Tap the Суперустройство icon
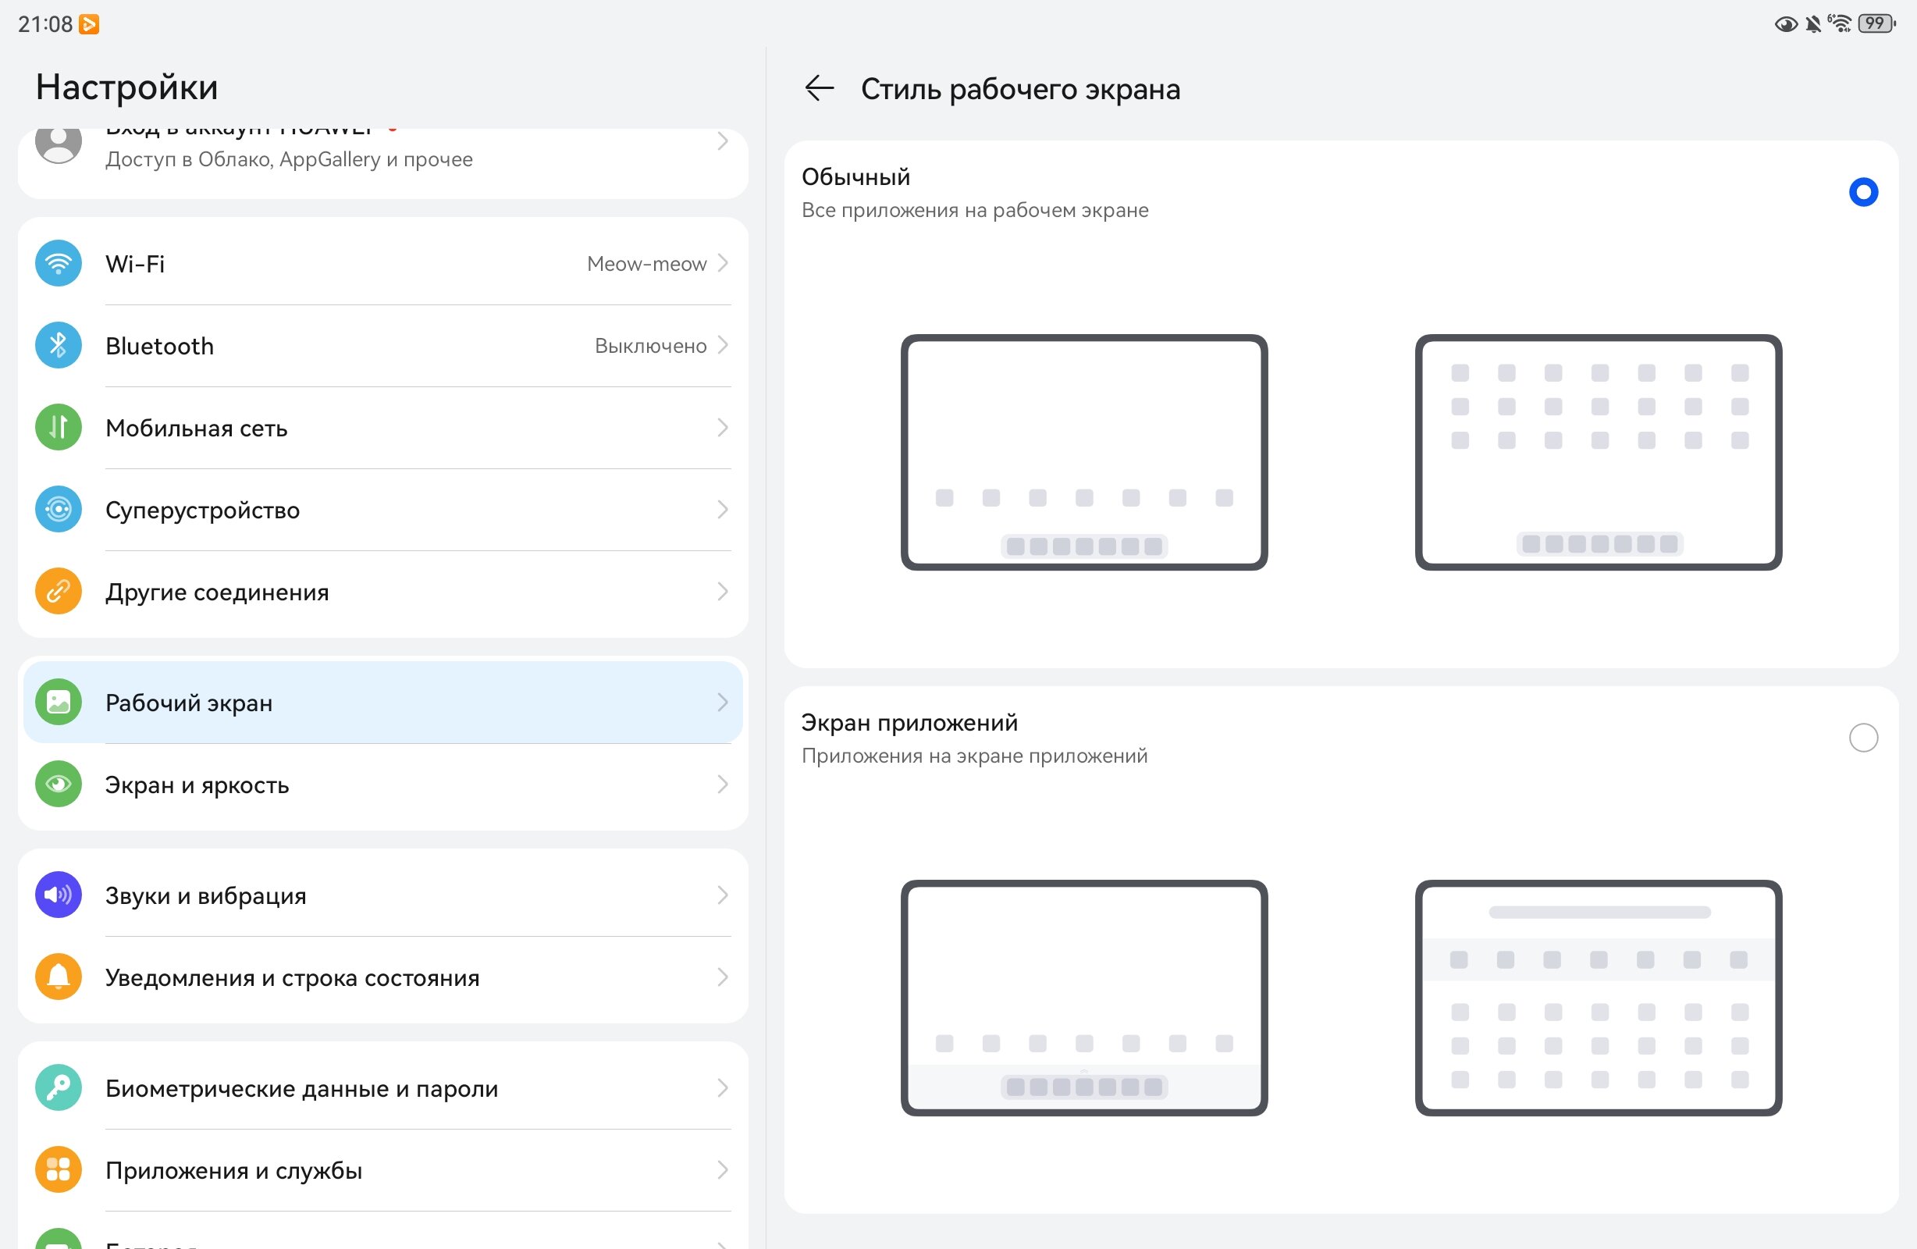Viewport: 1917px width, 1249px height. pyautogui.click(x=58, y=510)
